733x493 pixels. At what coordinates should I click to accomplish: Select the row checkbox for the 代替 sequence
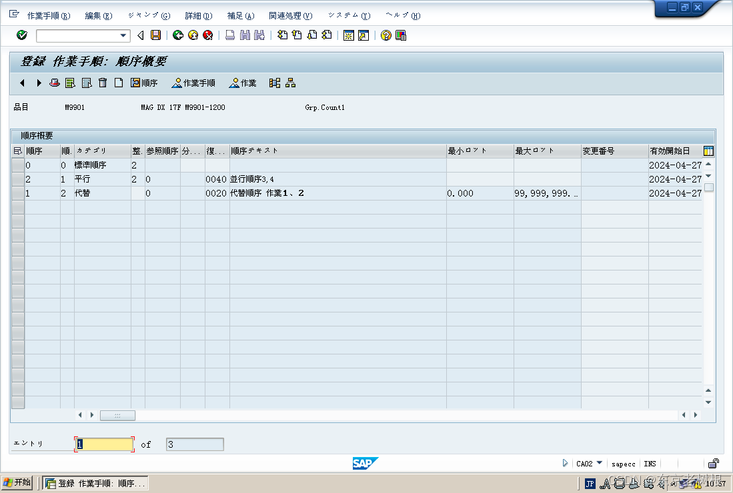point(18,193)
